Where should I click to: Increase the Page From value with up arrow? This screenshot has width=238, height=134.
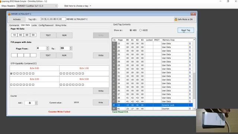48,47
